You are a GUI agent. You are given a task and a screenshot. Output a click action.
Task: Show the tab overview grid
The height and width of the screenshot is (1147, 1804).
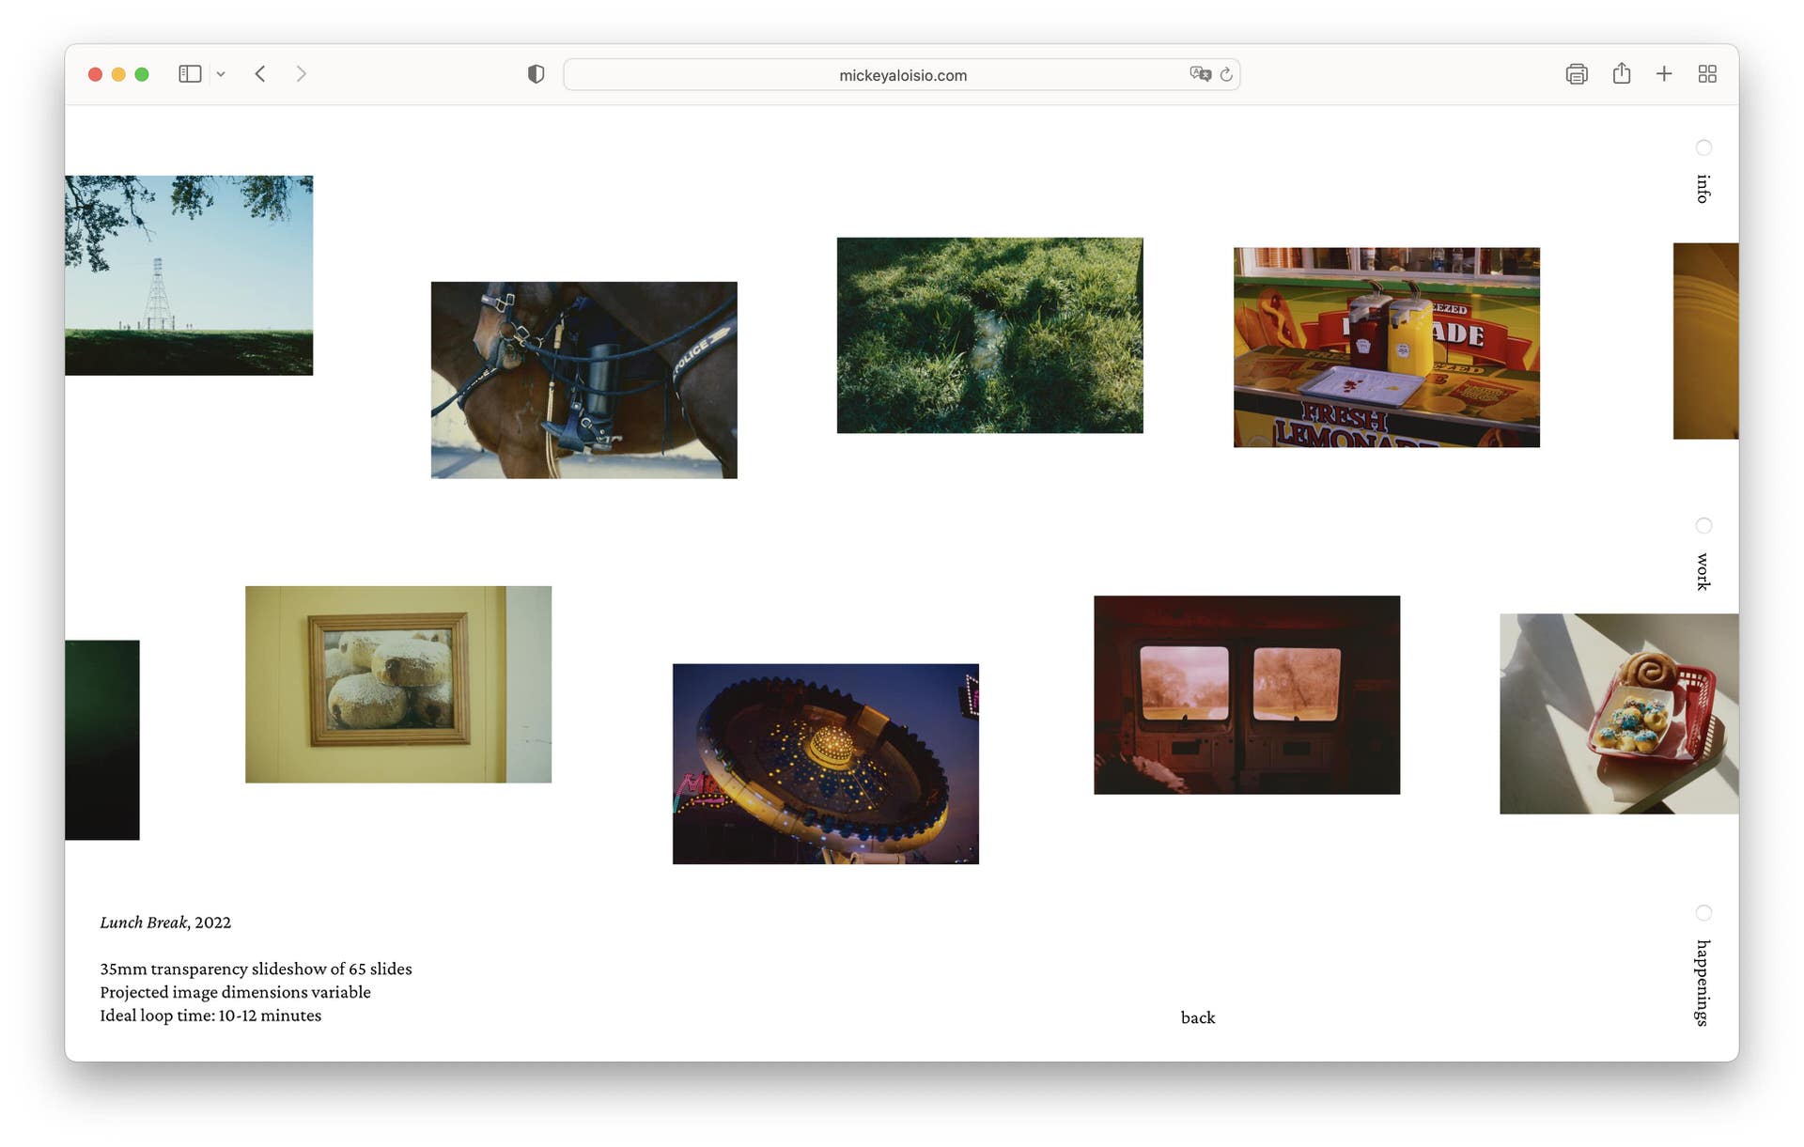1707,74
